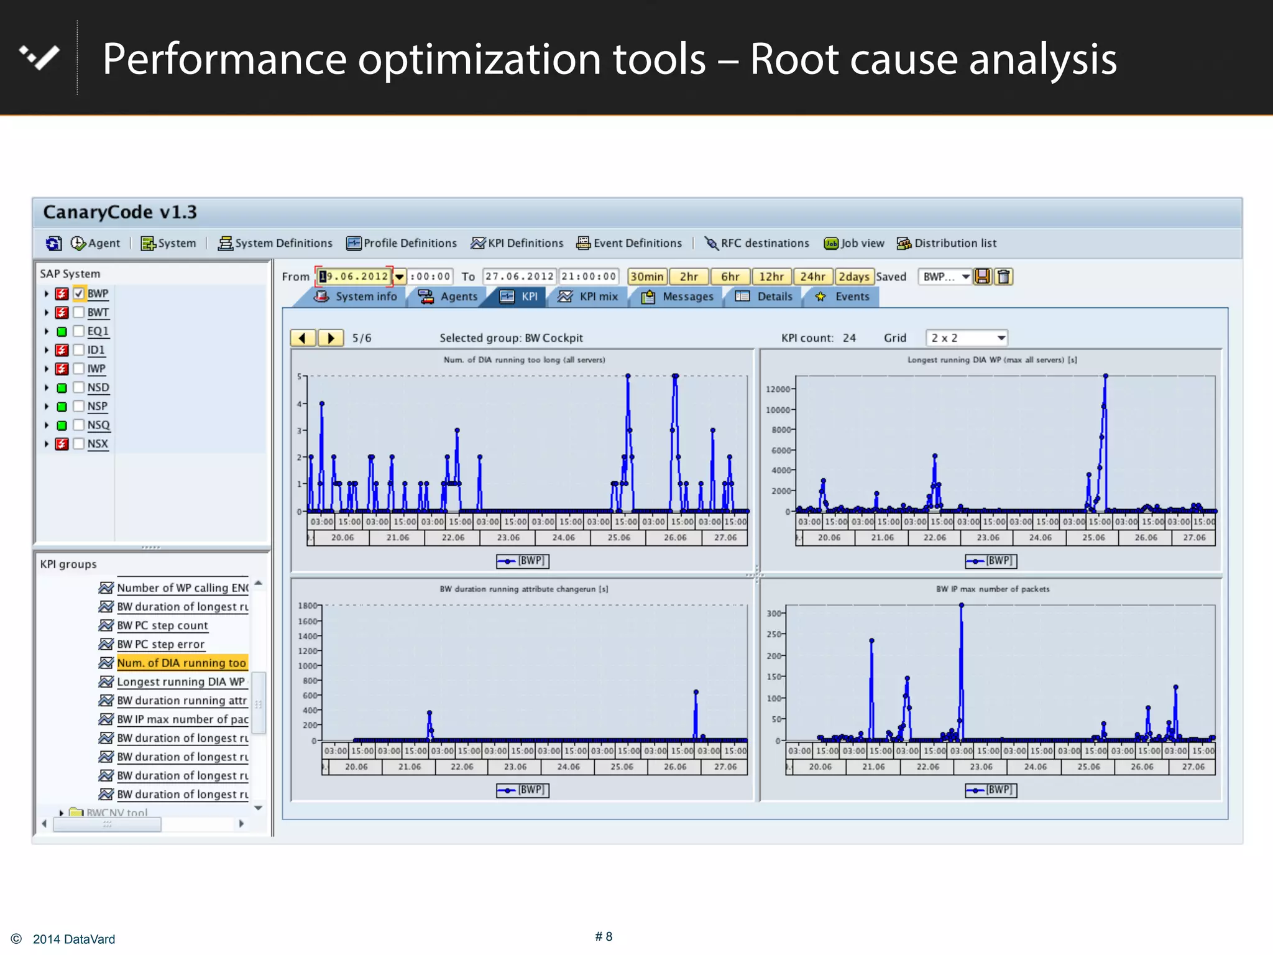Set time range to 30min
This screenshot has height=955, width=1273.
click(x=647, y=277)
